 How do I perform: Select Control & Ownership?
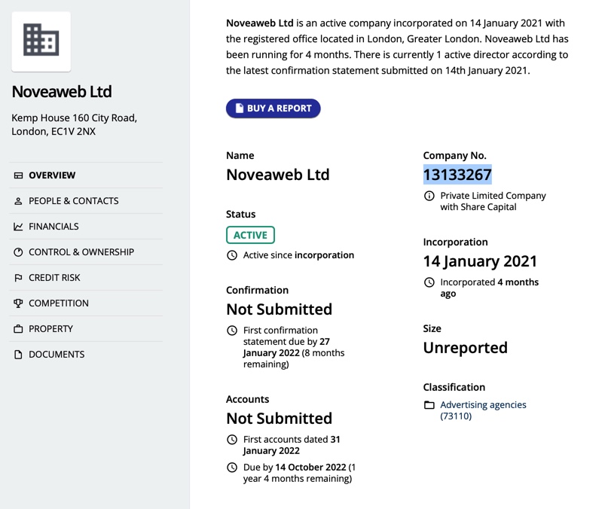click(x=86, y=252)
